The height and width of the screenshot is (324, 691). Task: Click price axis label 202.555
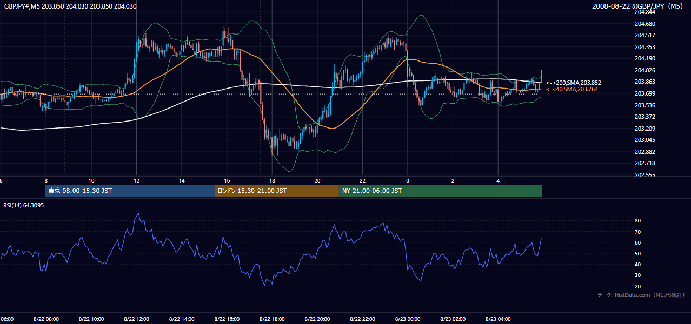645,175
